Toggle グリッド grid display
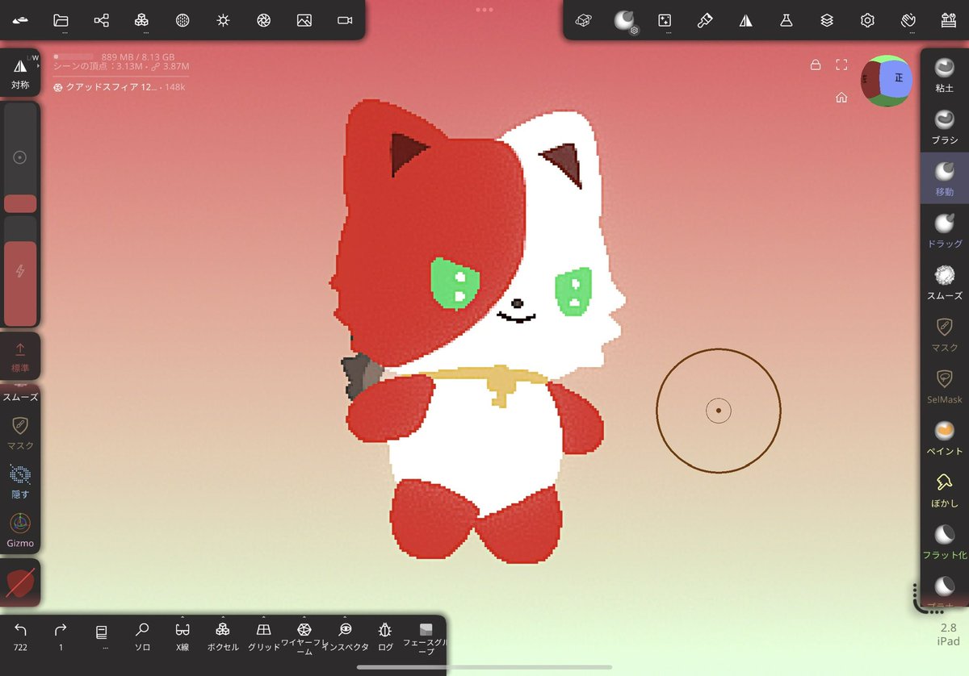 tap(263, 636)
